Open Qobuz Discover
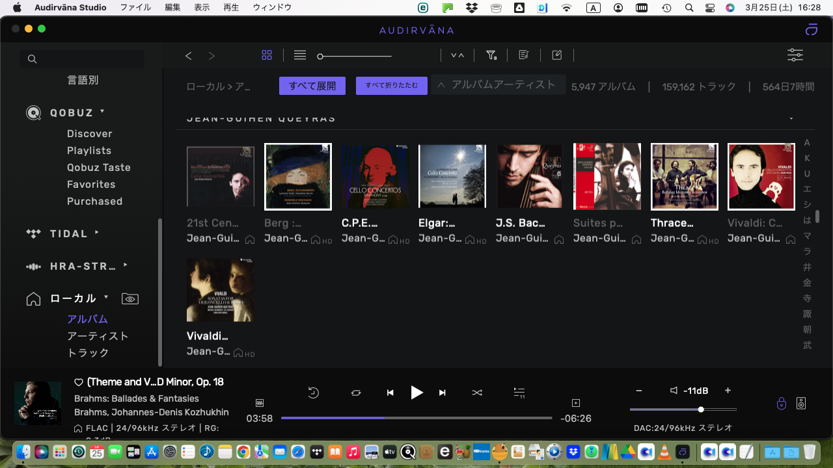The image size is (833, 468). pyautogui.click(x=90, y=133)
